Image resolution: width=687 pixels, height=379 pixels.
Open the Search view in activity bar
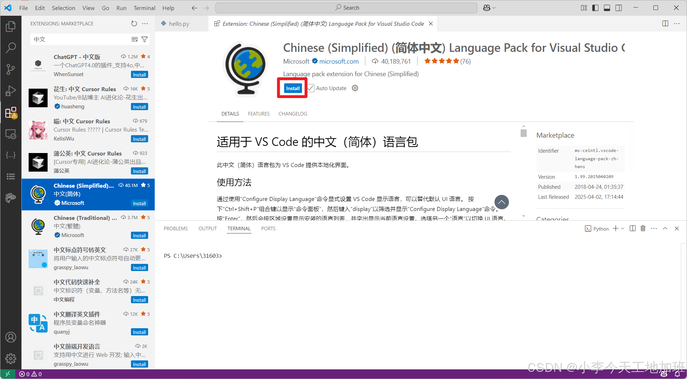11,48
